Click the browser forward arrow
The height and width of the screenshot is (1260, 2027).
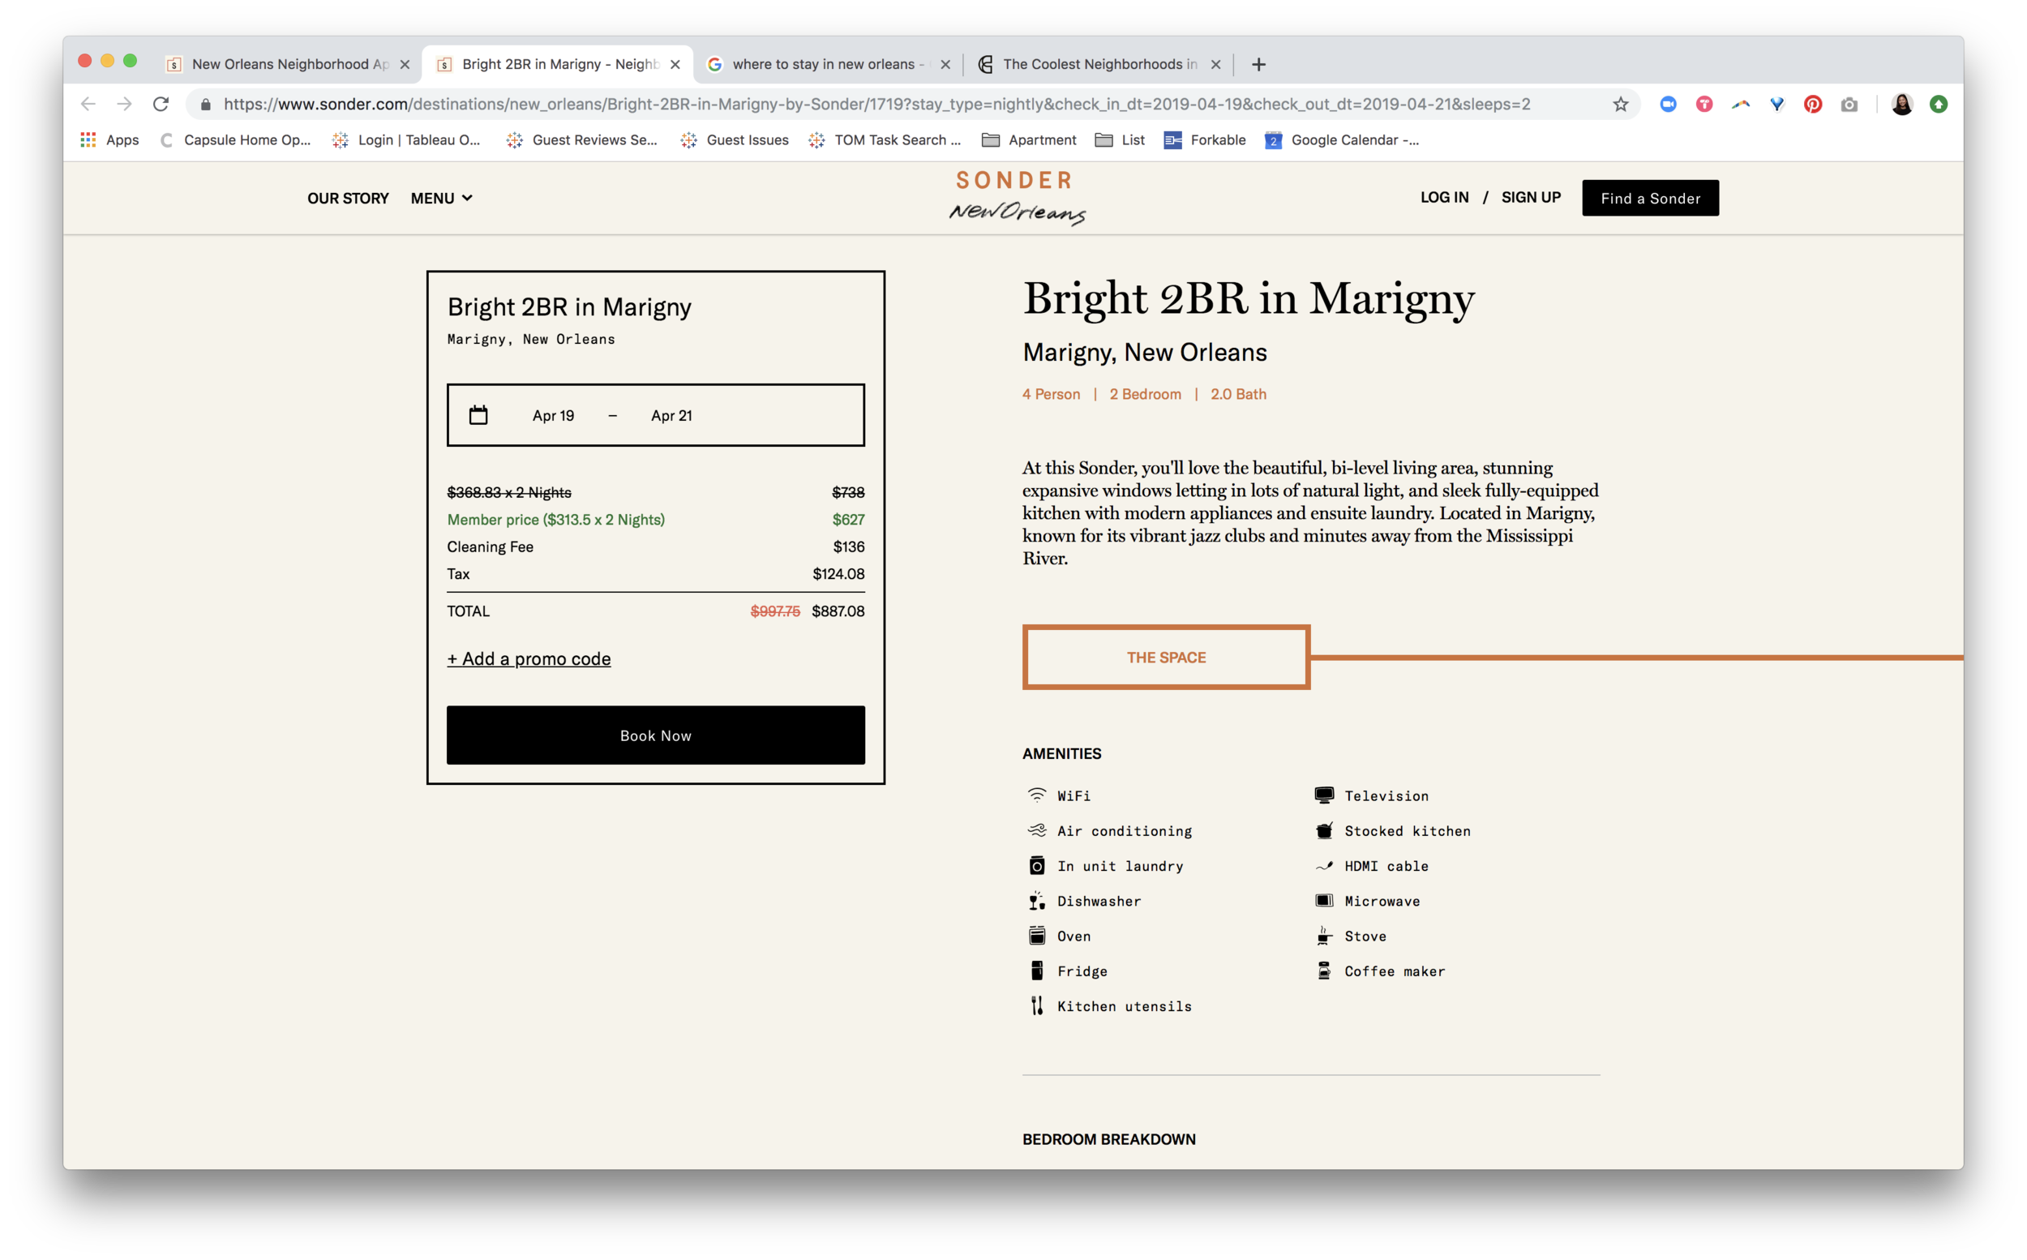[124, 104]
